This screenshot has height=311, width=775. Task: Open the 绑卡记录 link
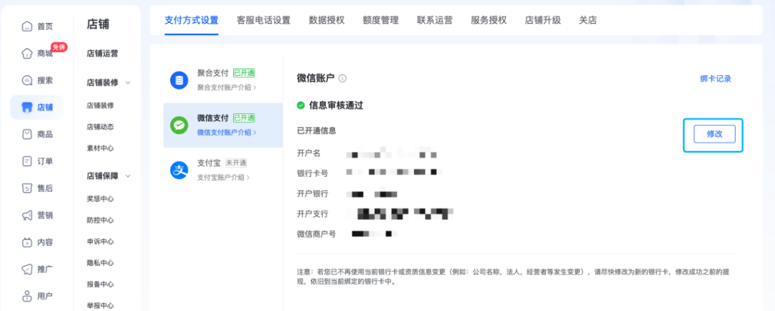(x=715, y=79)
